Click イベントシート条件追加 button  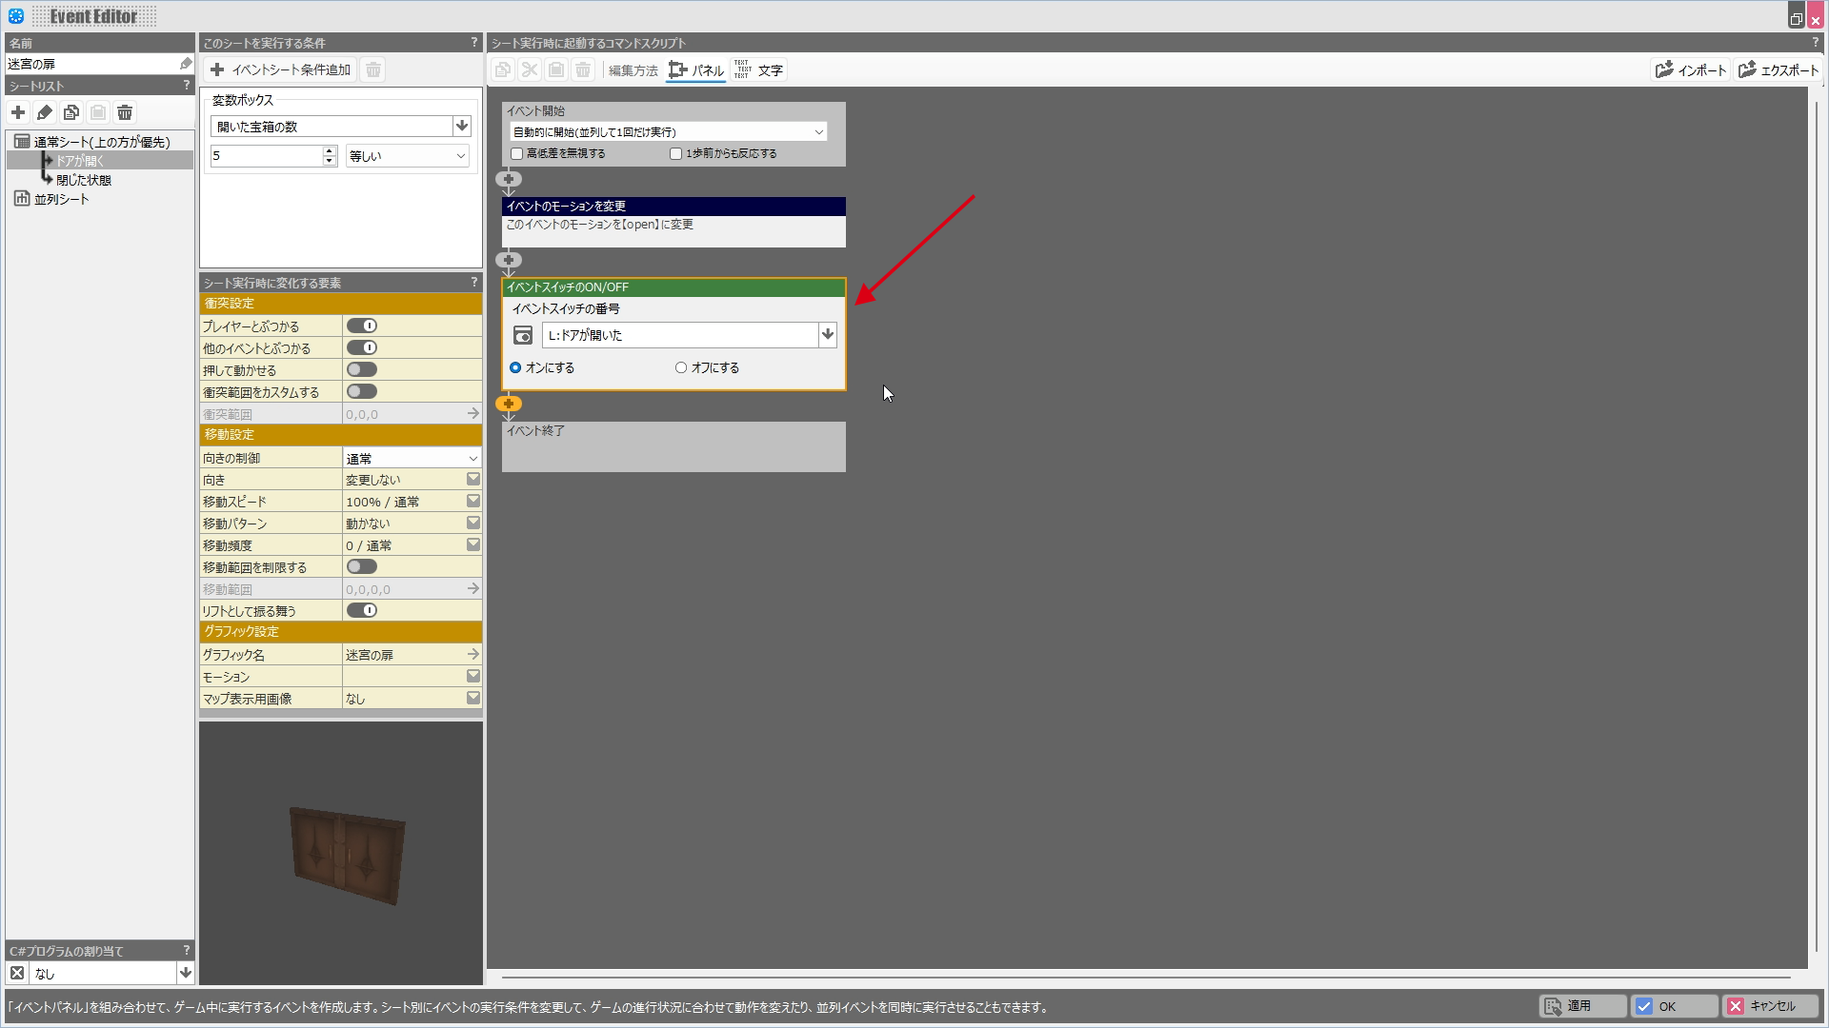click(x=281, y=69)
